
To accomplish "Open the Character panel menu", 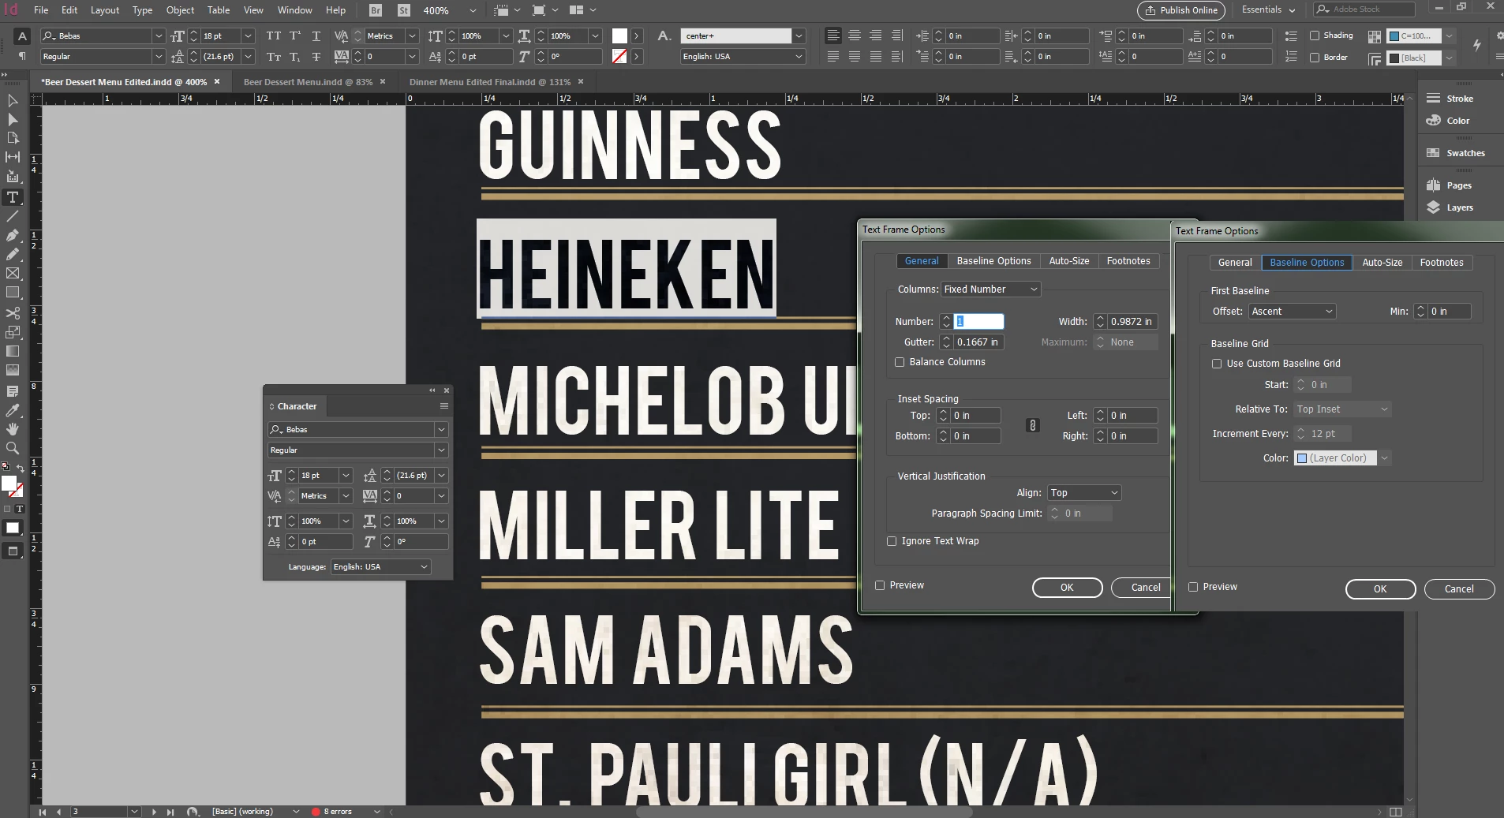I will (443, 406).
